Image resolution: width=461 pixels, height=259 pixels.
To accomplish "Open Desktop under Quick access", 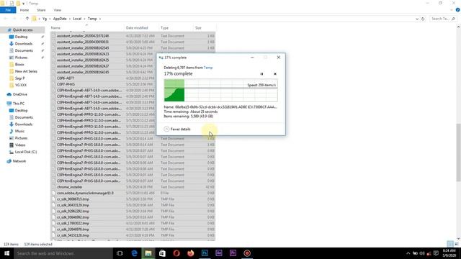I will click(x=21, y=37).
